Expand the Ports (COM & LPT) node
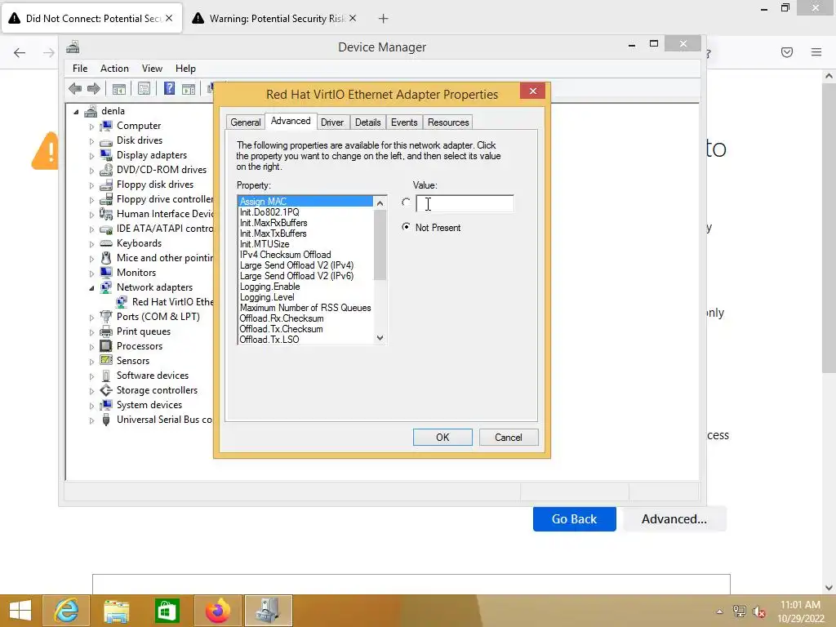Screen dimensions: 836x627 (x=91, y=318)
